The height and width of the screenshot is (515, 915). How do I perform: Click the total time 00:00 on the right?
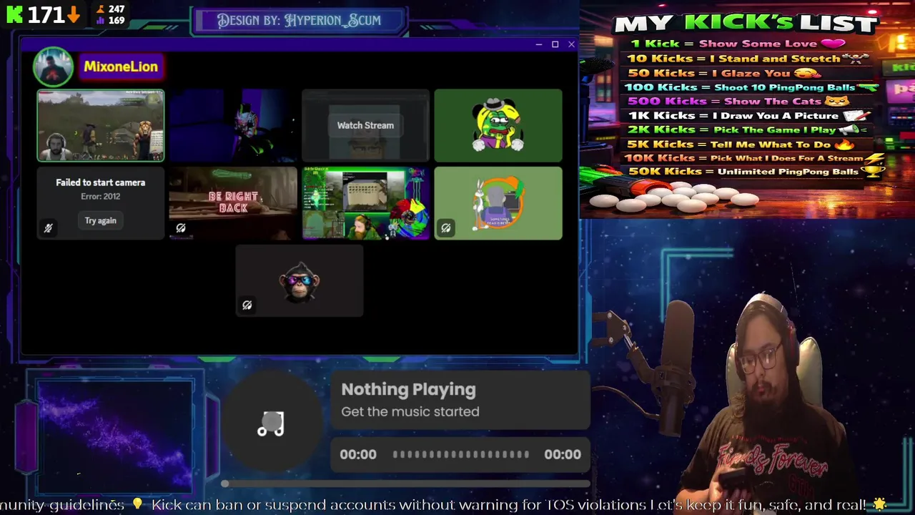point(563,454)
